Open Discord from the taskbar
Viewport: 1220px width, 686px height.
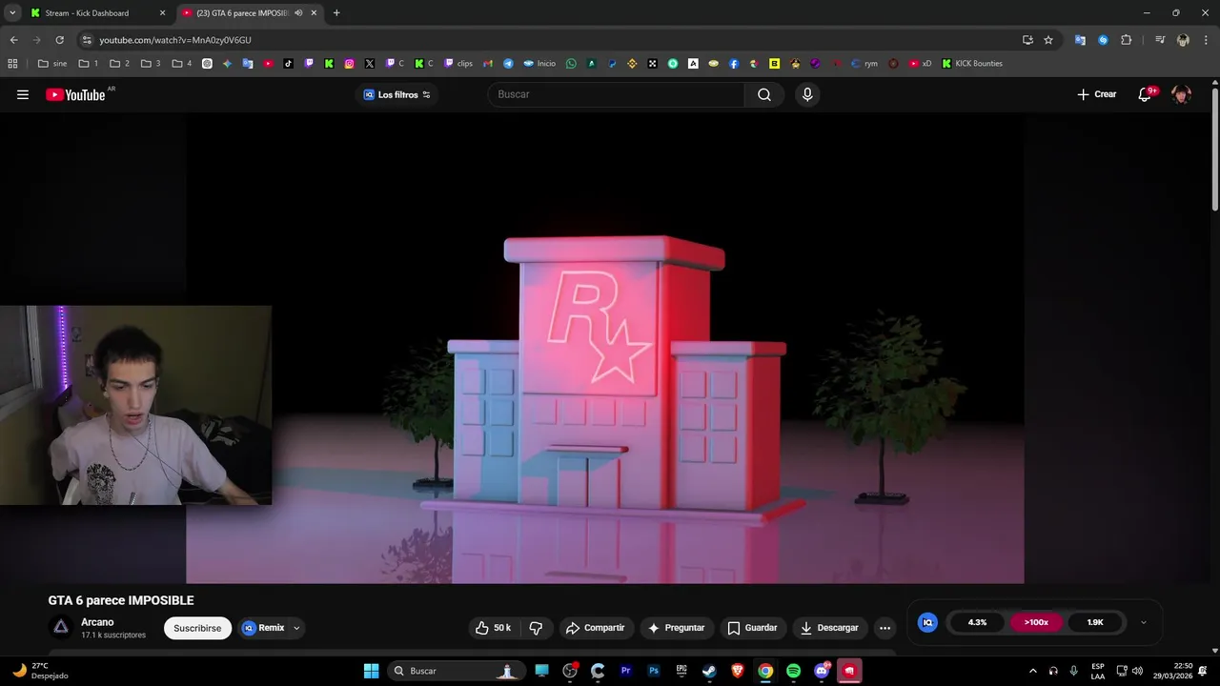pyautogui.click(x=822, y=671)
